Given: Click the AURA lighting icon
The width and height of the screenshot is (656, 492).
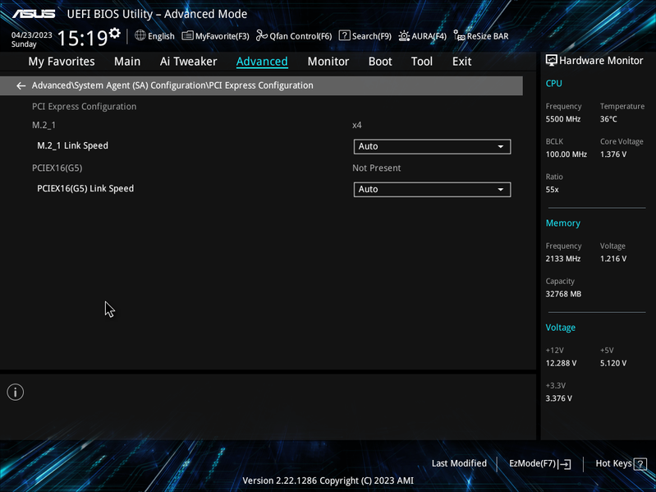Looking at the screenshot, I should [x=404, y=36].
